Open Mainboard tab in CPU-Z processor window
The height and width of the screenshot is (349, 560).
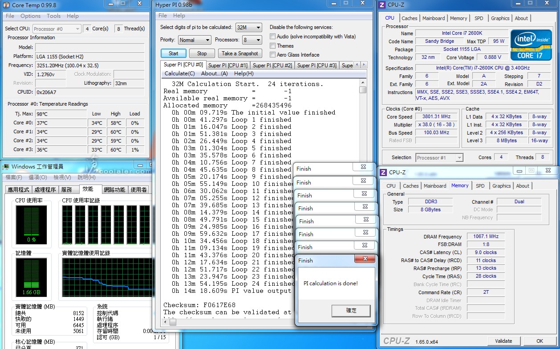[434, 18]
